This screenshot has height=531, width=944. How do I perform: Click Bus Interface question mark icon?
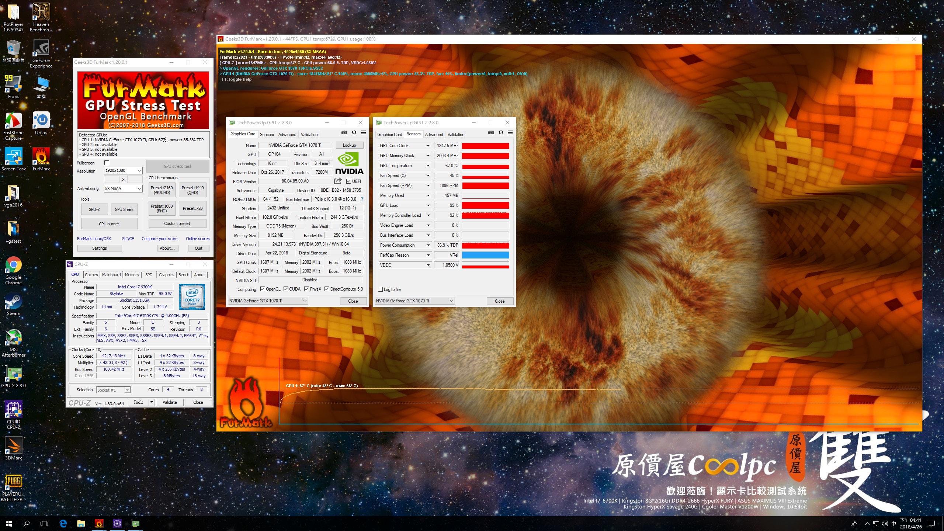coord(362,199)
